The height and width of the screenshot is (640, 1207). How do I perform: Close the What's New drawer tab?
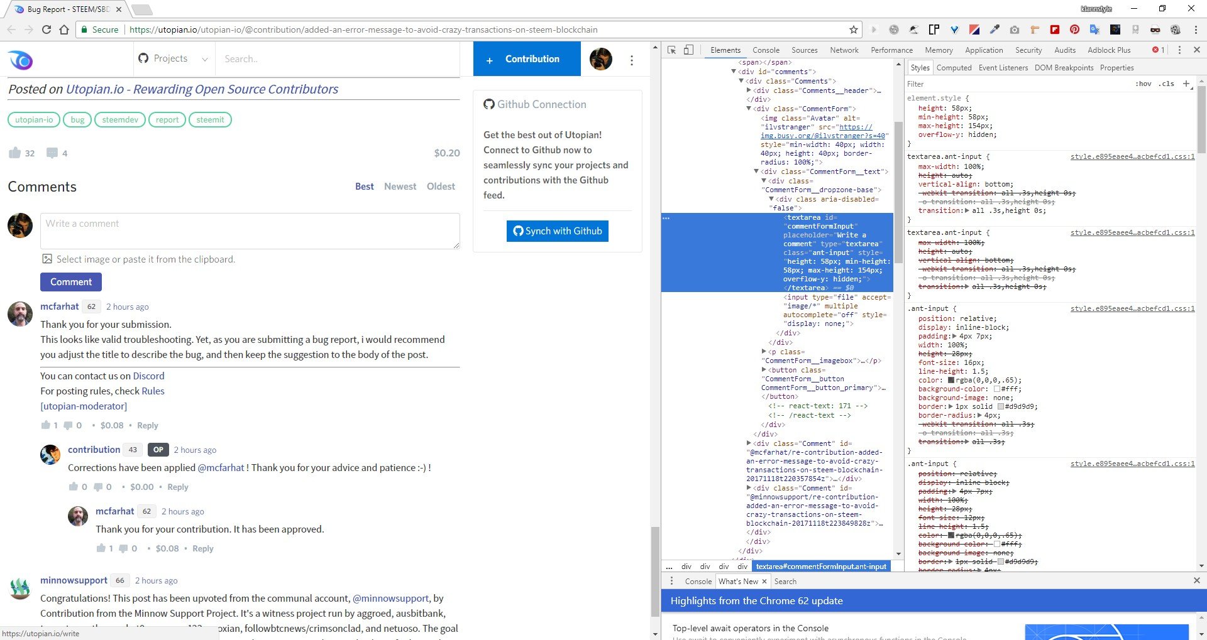point(764,582)
